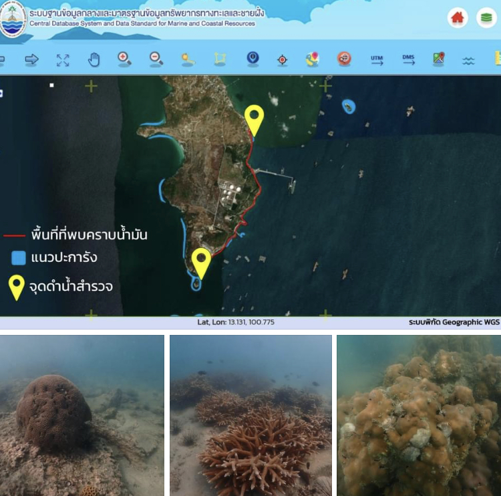501x496 pixels.
Task: Click the yellow pin legend symbol
Action: (16, 287)
